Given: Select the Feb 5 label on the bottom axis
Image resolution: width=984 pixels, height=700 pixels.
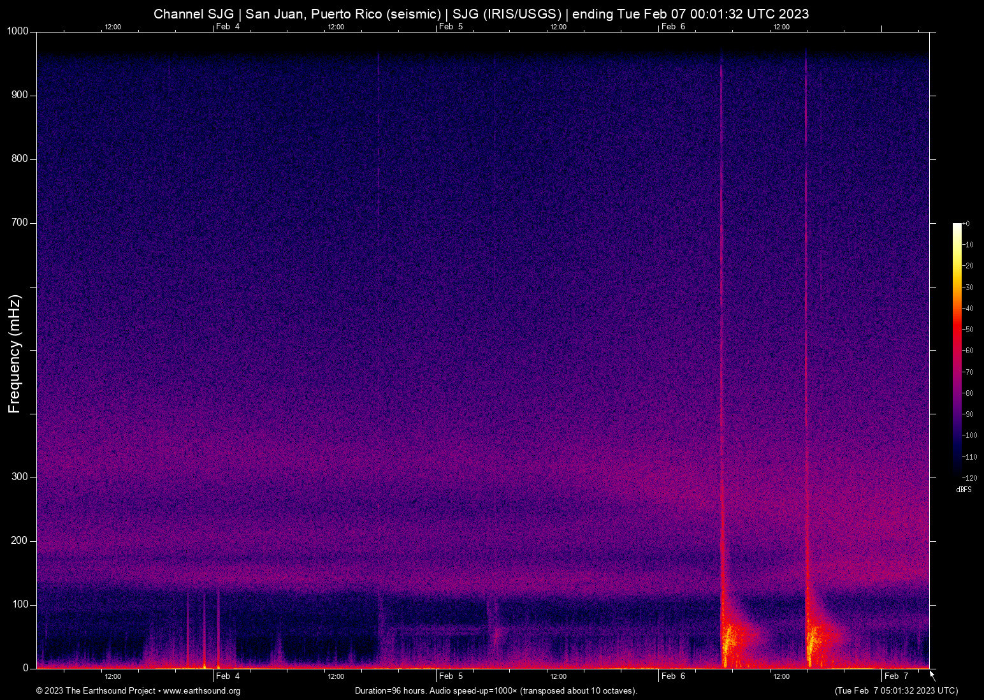Looking at the screenshot, I should (450, 676).
